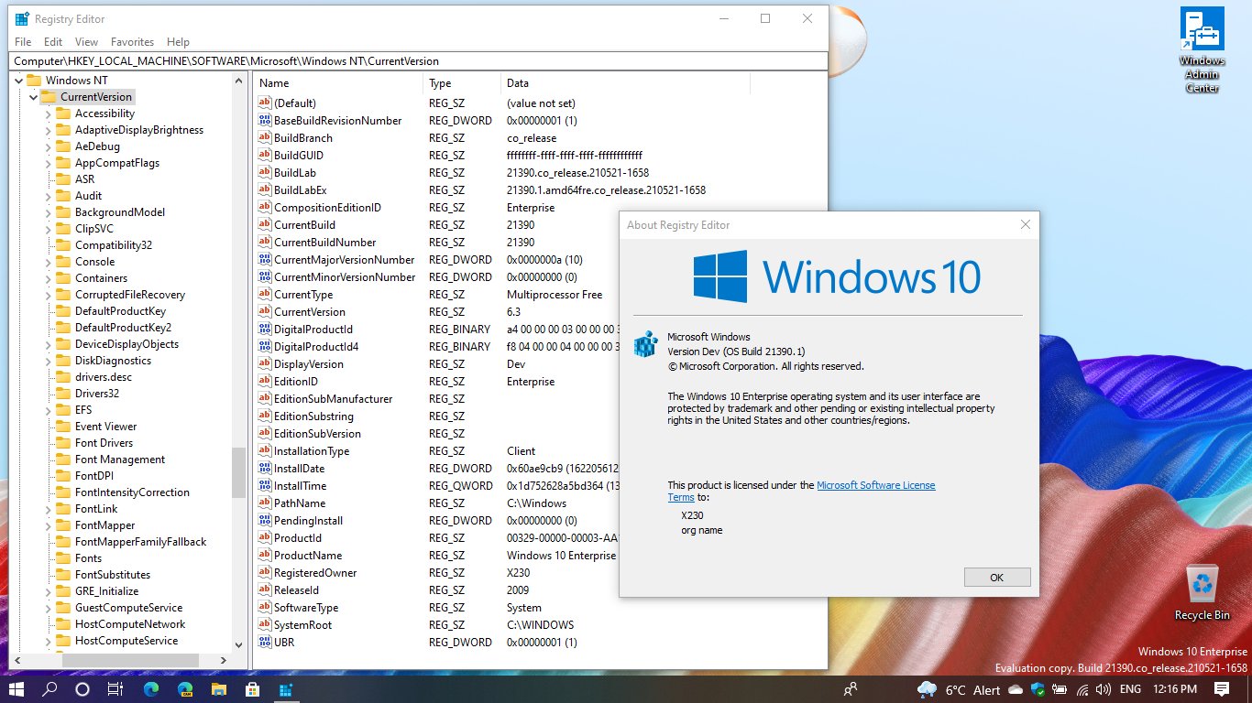This screenshot has height=703, width=1252.
Task: Click the ASR key folder icon
Action: [63, 179]
